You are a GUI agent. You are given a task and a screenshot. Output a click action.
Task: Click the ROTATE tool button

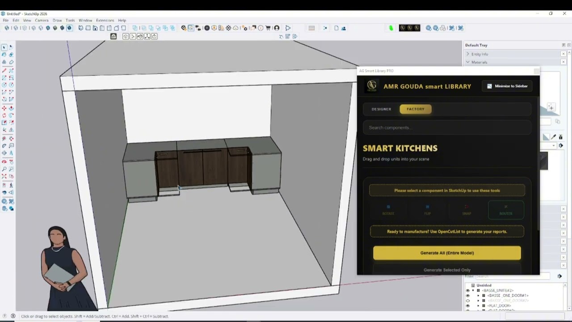tap(388, 210)
